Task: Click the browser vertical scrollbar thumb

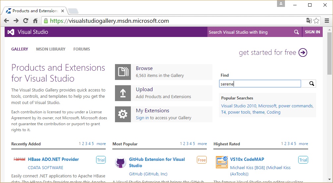Action: coord(329,53)
